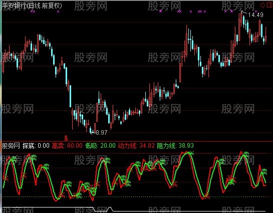The image size is (273, 213).
Task: Click the 股旁网 indicator name label
Action: (x=11, y=146)
